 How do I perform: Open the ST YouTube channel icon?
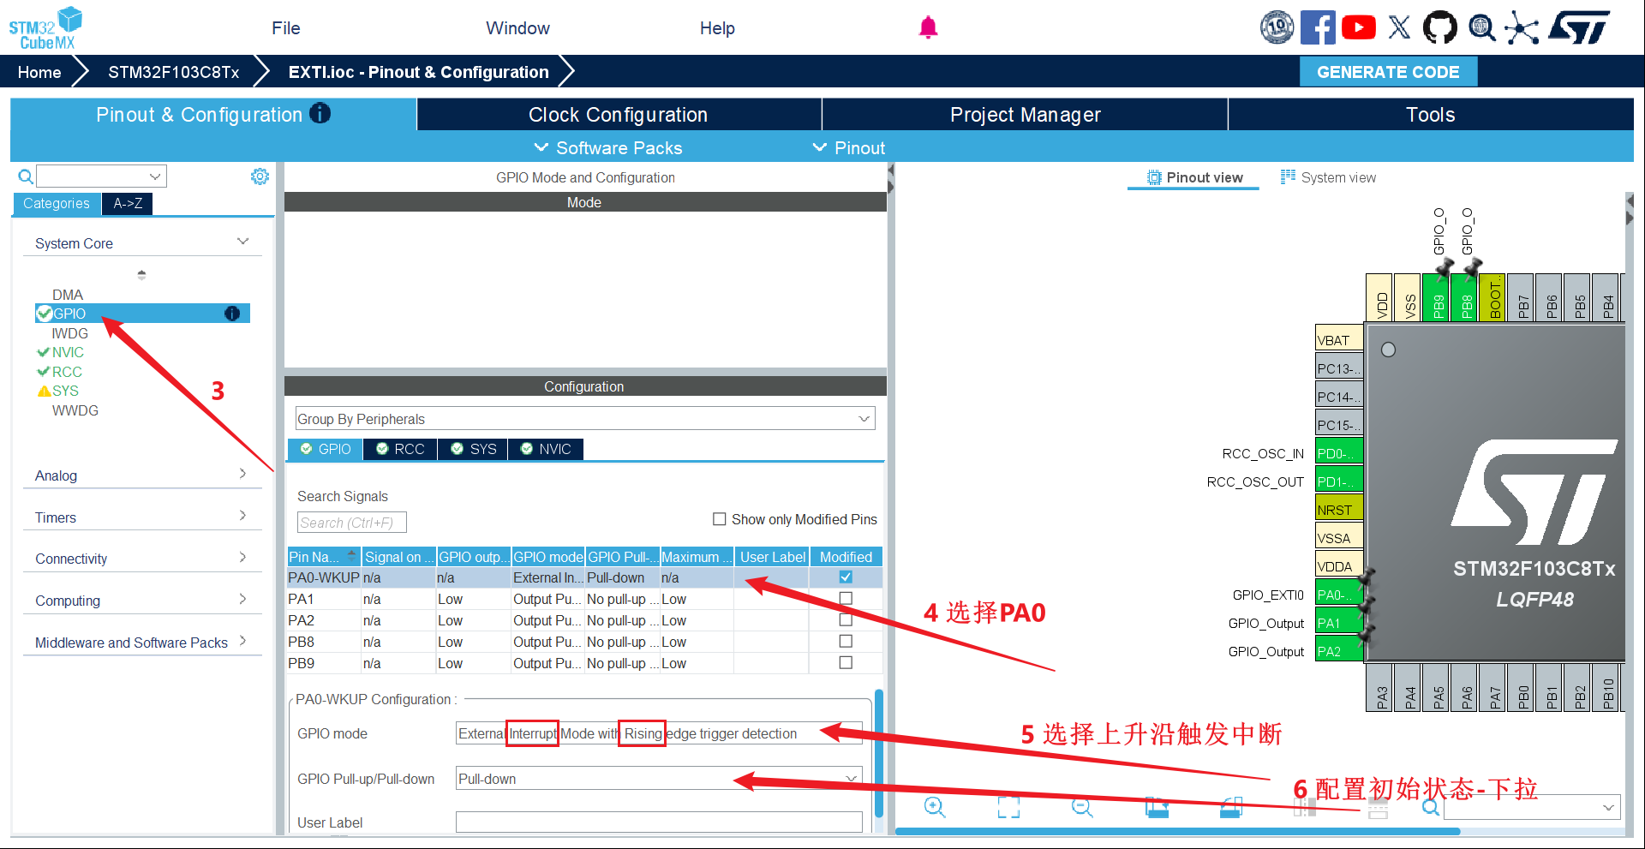point(1359,27)
